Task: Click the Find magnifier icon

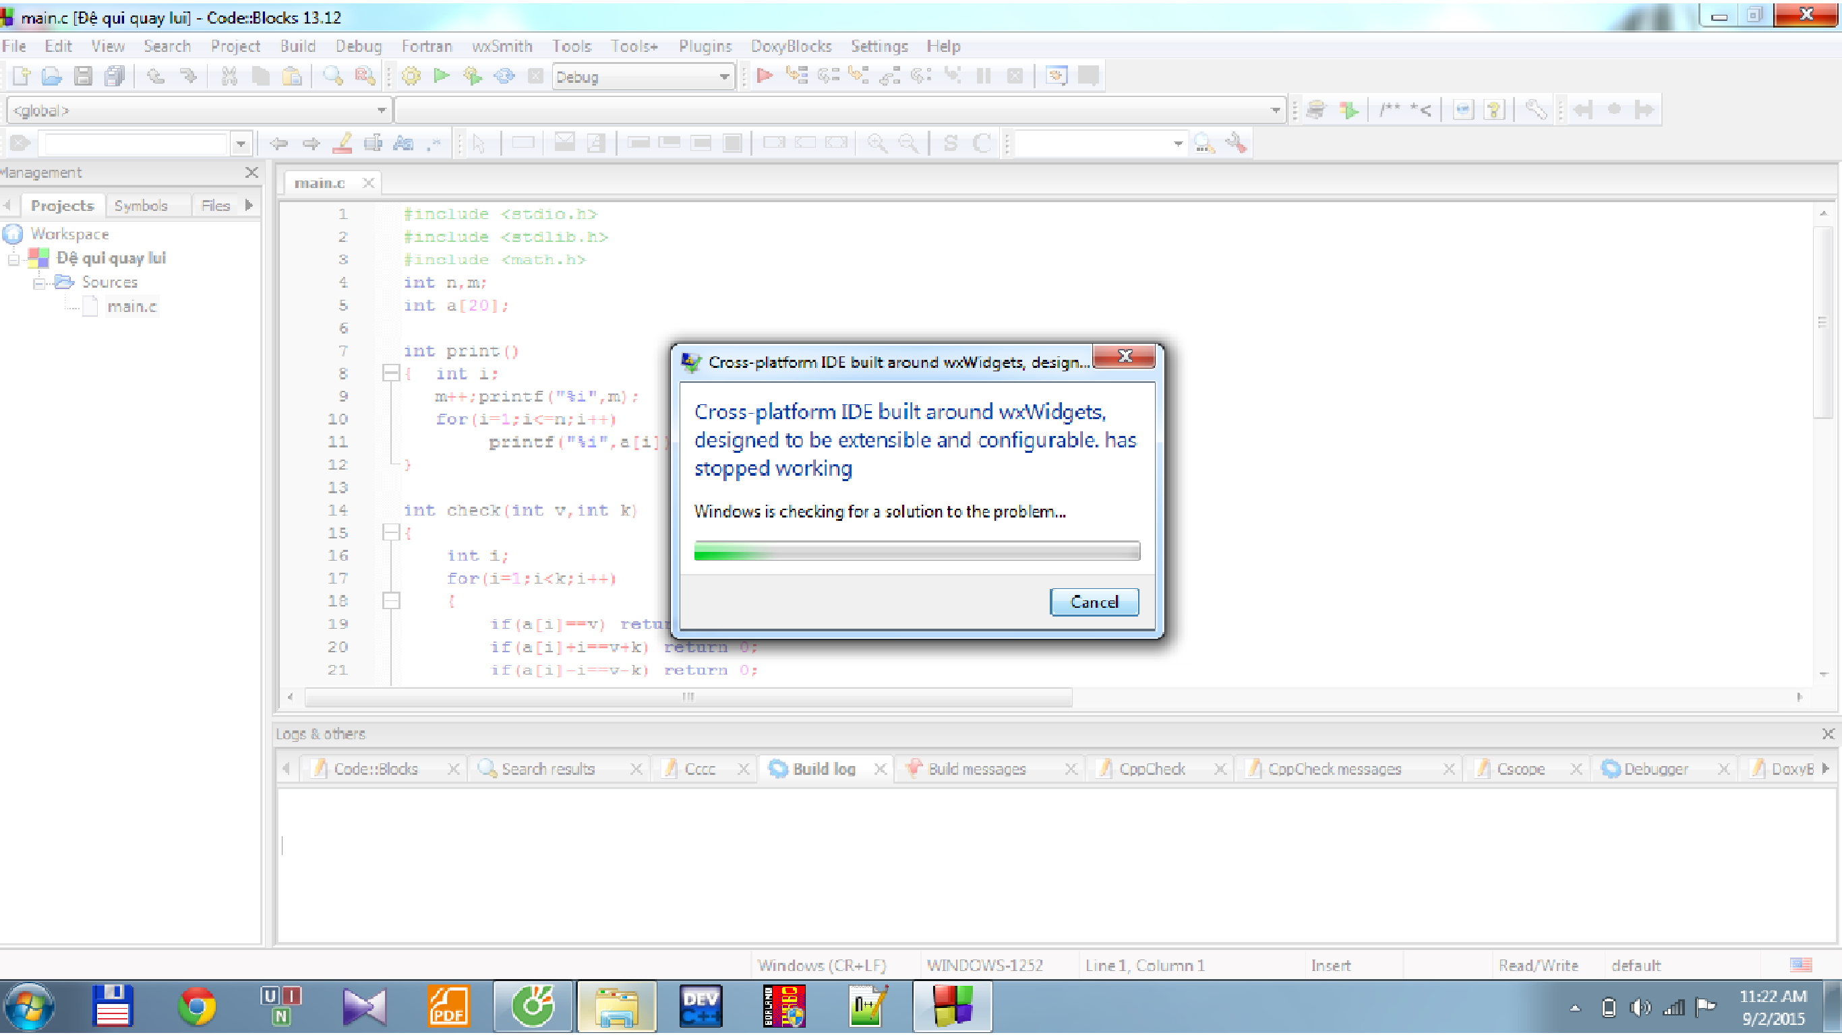Action: coord(332,77)
